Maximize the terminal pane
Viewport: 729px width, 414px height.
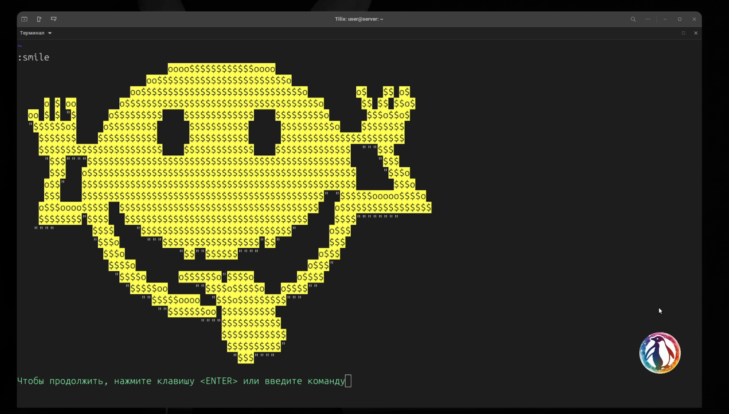tap(683, 33)
